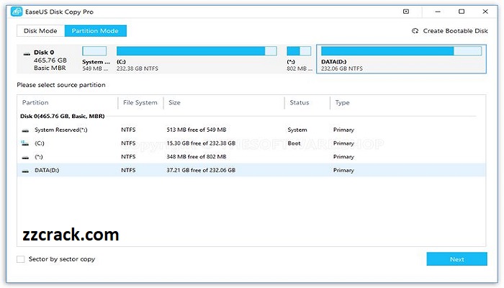Select the System Reserved(*:) row
Screen dimensions: 504x288
click(x=251, y=130)
